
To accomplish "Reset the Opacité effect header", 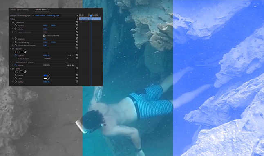I will tap(77, 48).
